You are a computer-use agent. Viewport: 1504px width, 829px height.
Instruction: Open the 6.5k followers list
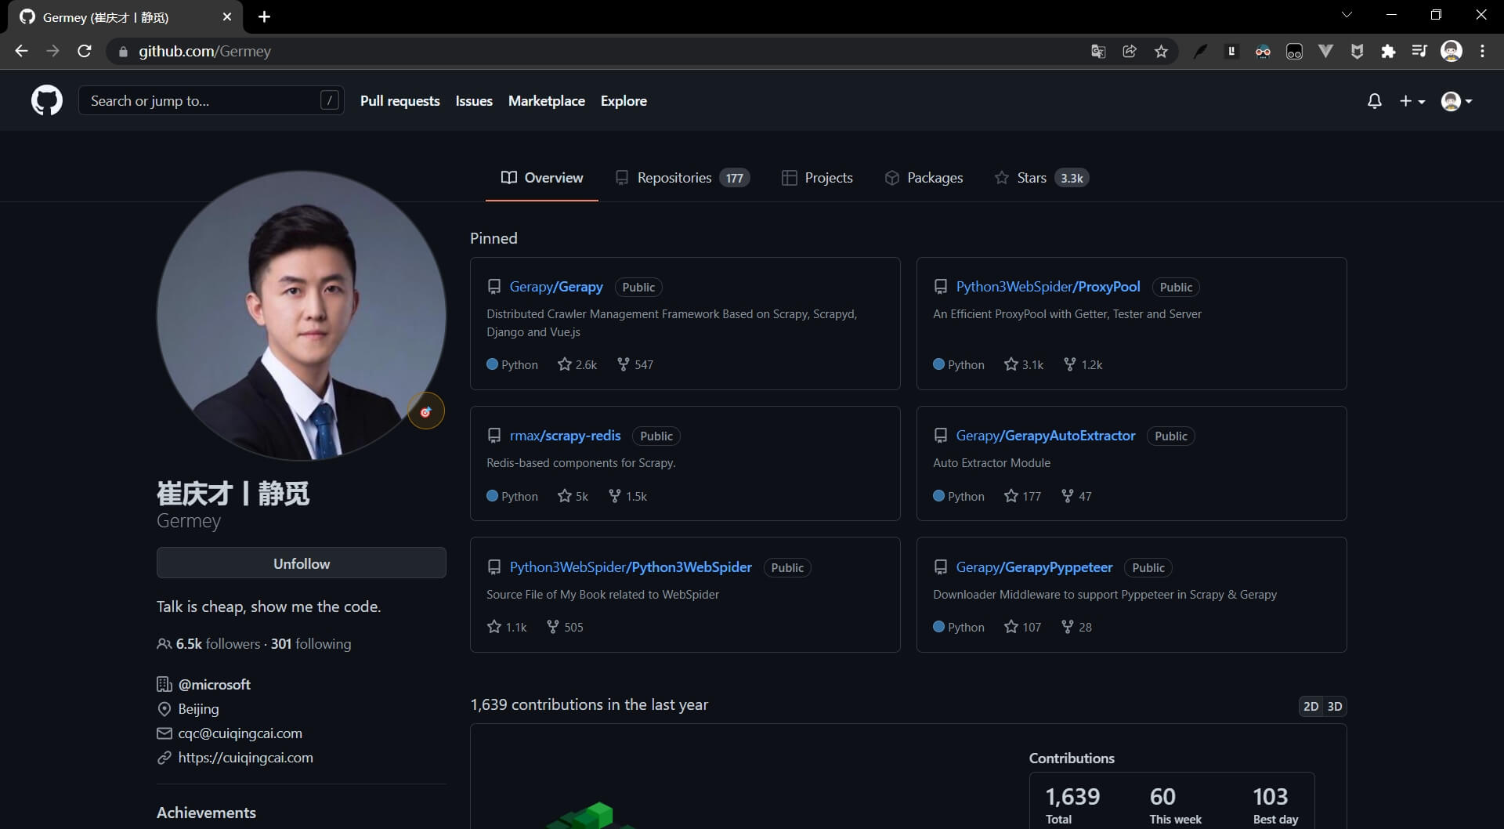click(208, 643)
